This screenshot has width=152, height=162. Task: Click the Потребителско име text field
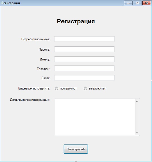pyautogui.click(x=84, y=39)
